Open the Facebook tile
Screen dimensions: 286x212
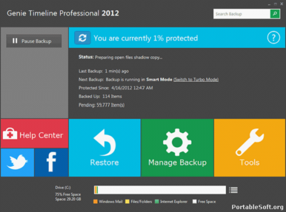51,163
